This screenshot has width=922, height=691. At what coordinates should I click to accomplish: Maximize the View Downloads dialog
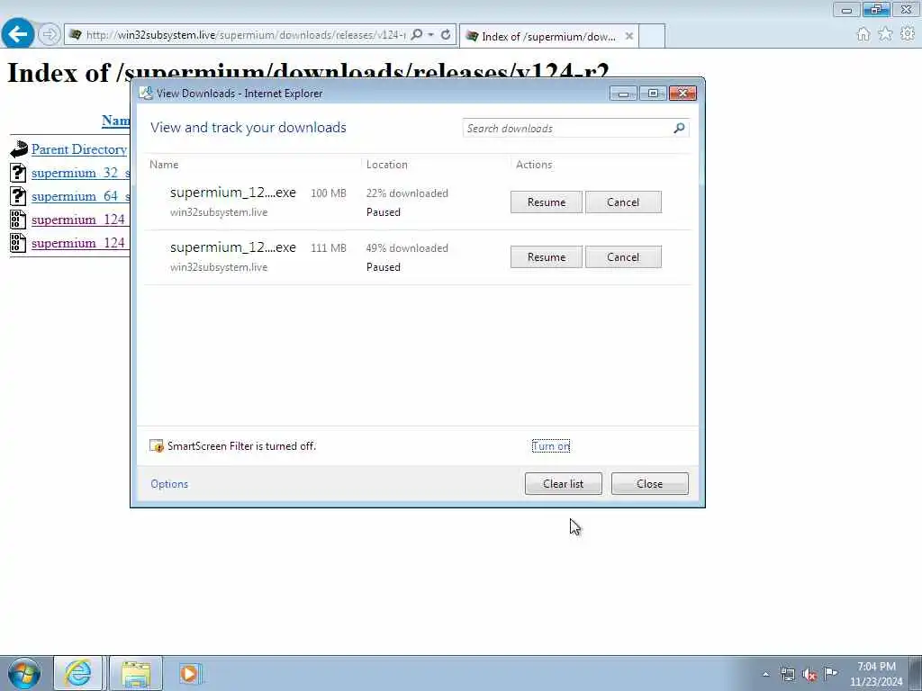pyautogui.click(x=653, y=93)
